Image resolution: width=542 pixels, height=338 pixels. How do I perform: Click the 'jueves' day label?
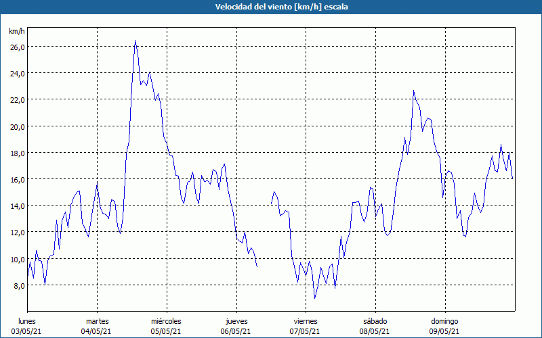point(236,321)
